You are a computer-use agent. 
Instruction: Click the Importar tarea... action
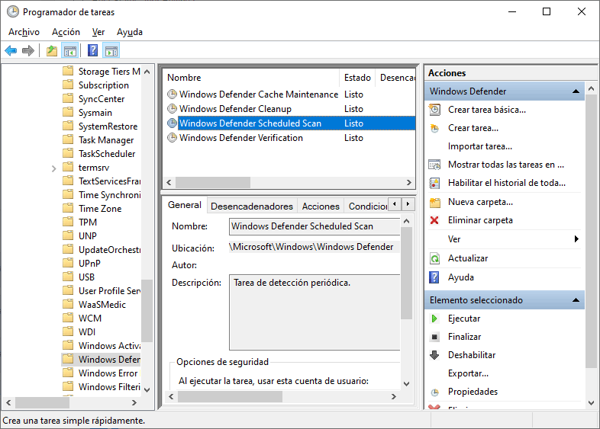[x=480, y=146]
